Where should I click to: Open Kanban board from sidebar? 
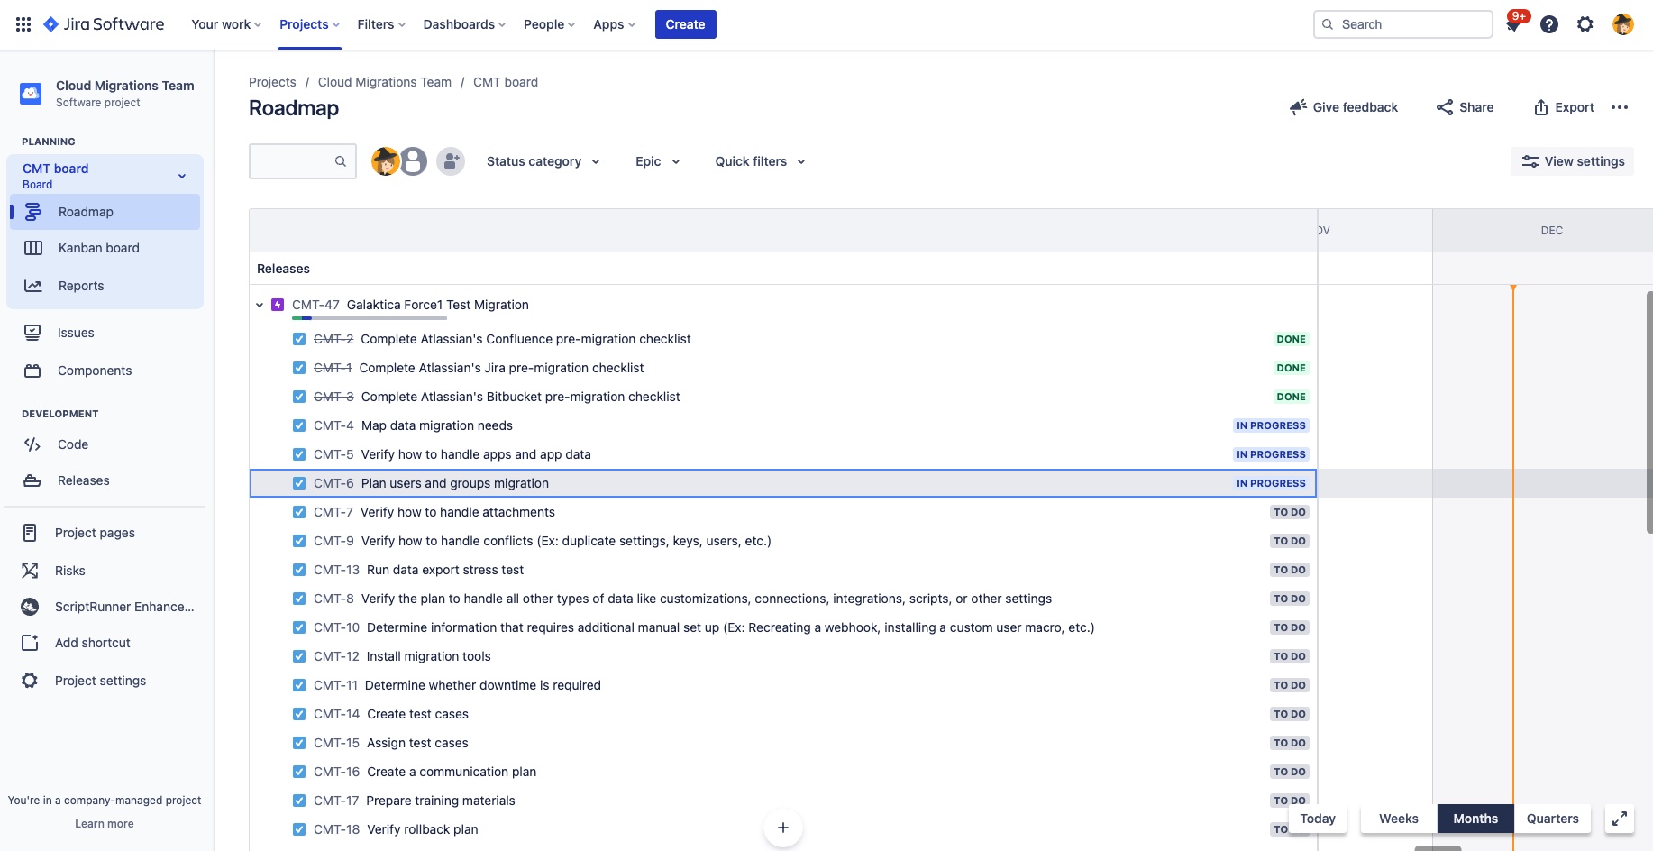coord(99,248)
